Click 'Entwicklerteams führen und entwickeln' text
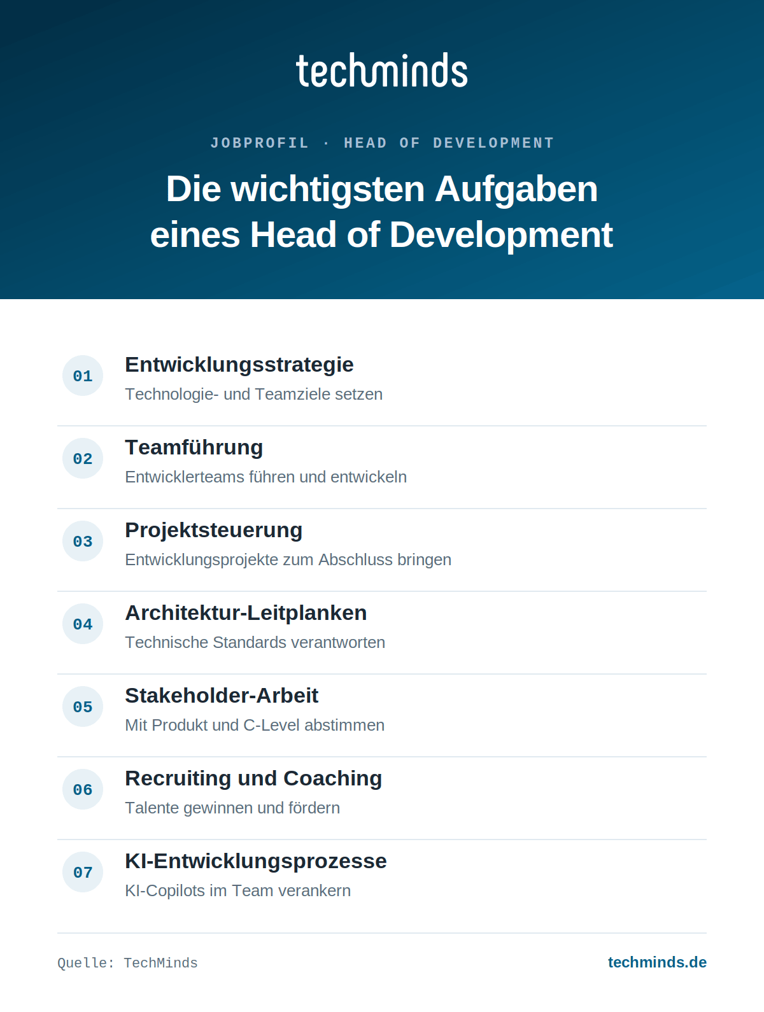Screen dimensions: 764x1012 tap(266, 477)
